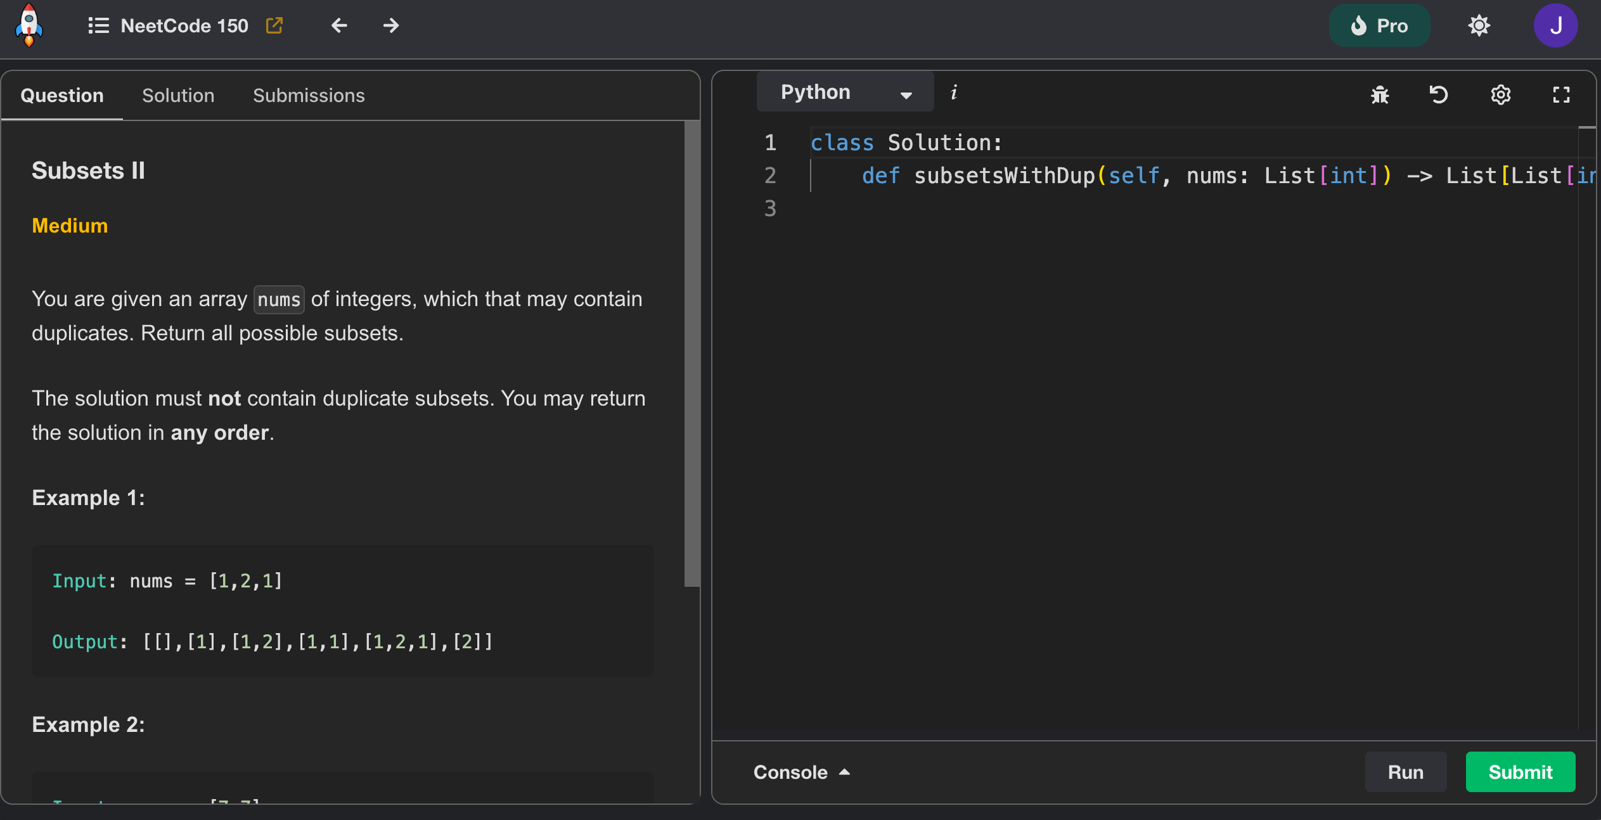Click the Example 2 heading
Screen dimensions: 1601x820
coord(88,725)
